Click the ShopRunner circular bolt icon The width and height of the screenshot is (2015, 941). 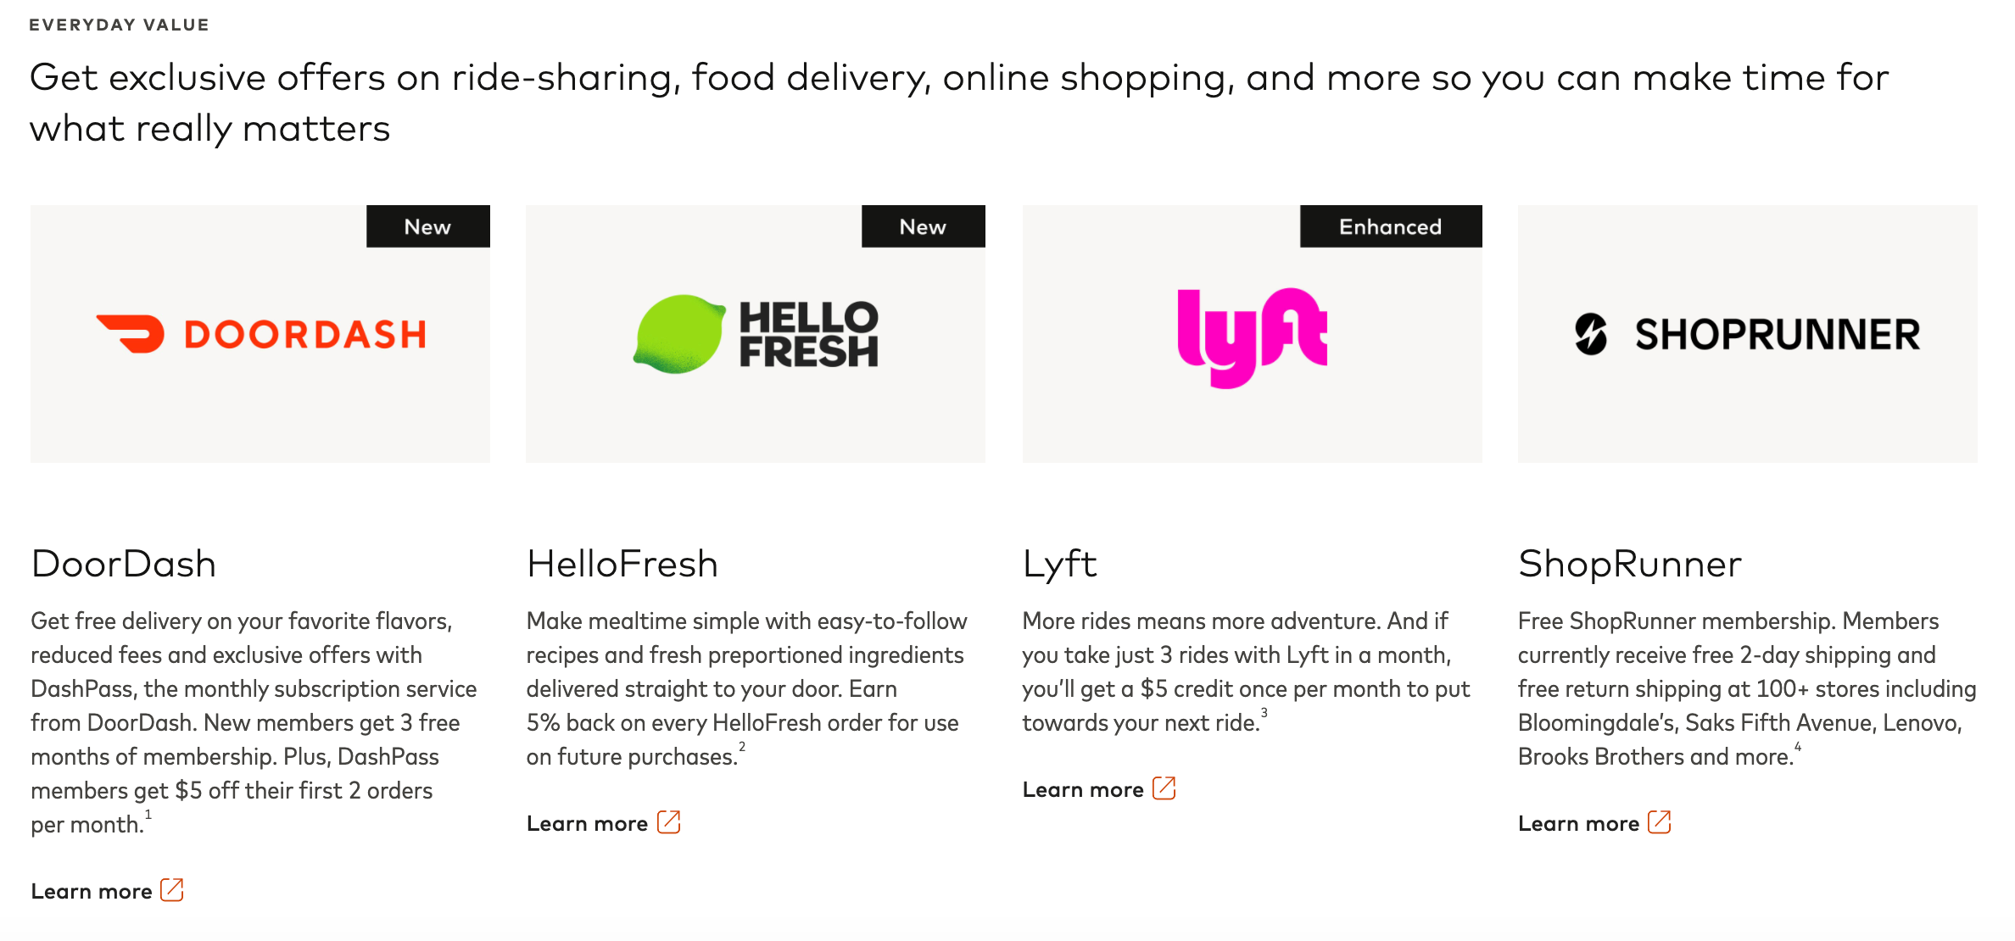tap(1591, 334)
